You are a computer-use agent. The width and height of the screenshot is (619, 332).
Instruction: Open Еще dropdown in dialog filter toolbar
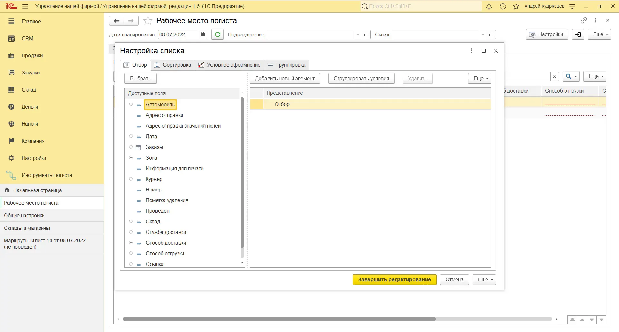[x=480, y=79]
